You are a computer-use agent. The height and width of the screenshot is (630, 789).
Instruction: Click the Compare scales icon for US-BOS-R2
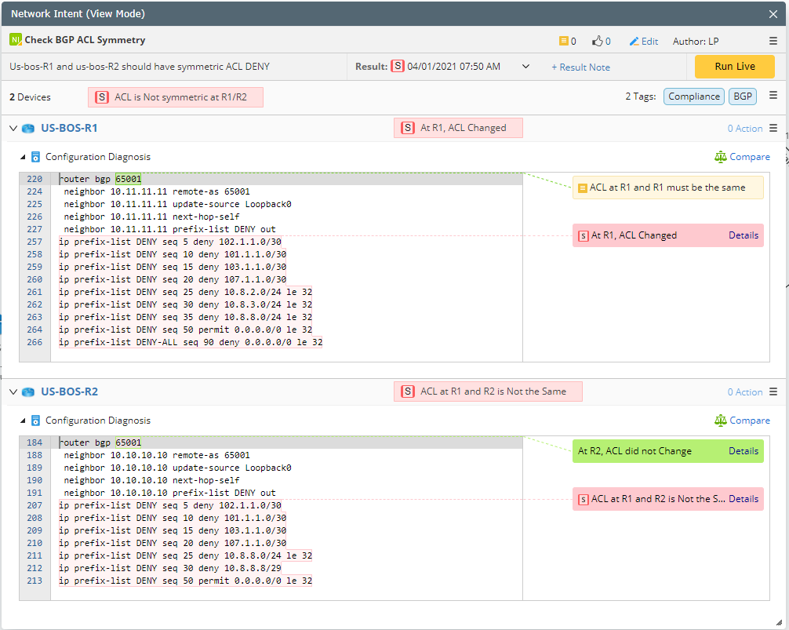pyautogui.click(x=721, y=421)
